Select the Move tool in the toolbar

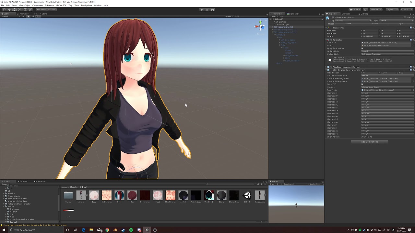pyautogui.click(x=9, y=10)
